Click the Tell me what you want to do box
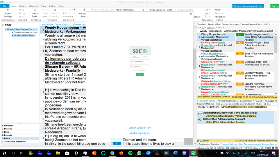Viewport: 279px width, 157px height. (248, 6)
